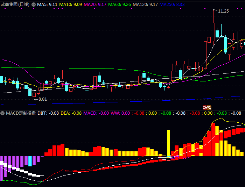Click the 涨停 limit-up marker

[207, 107]
